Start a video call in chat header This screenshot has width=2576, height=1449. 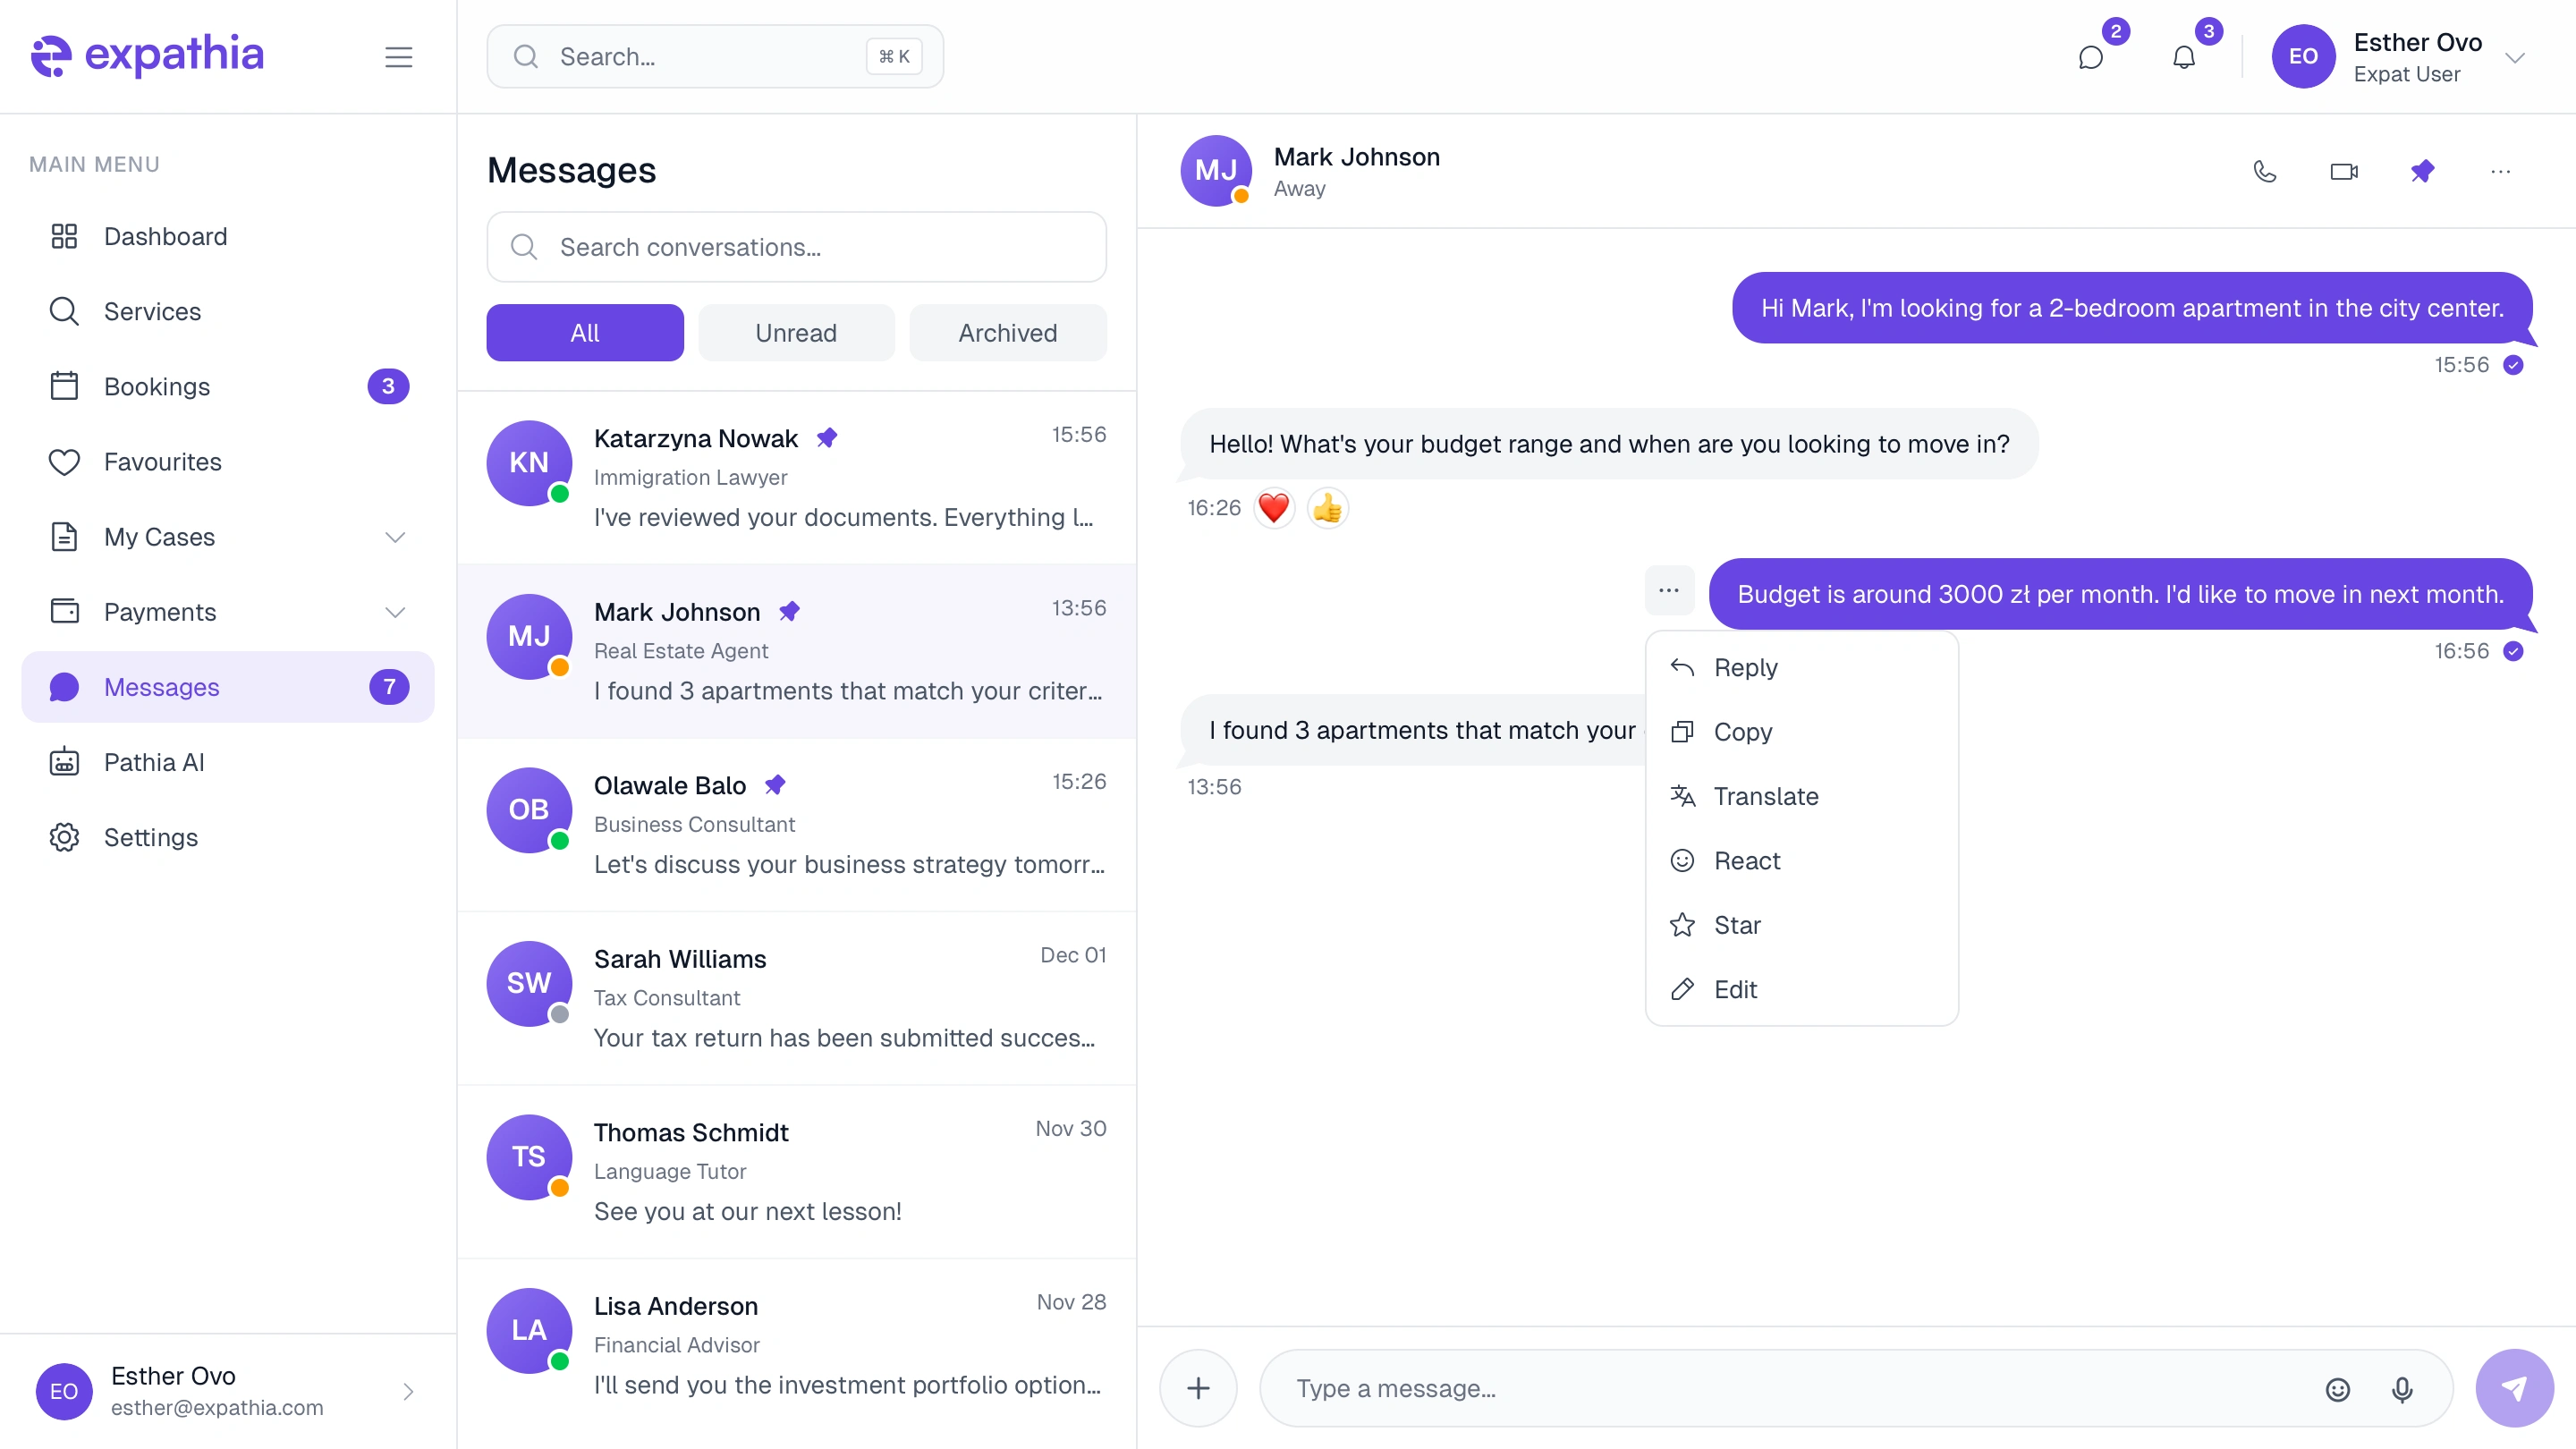pyautogui.click(x=2344, y=171)
